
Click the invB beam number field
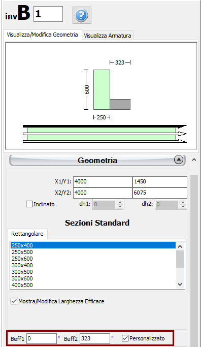[x=48, y=14]
